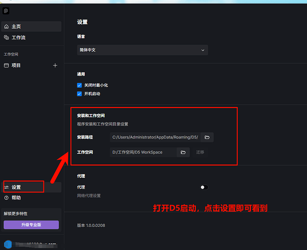Image resolution: width=307 pixels, height=250 pixels.
Task: Disable the 开机启动 checkbox
Action: coord(79,93)
